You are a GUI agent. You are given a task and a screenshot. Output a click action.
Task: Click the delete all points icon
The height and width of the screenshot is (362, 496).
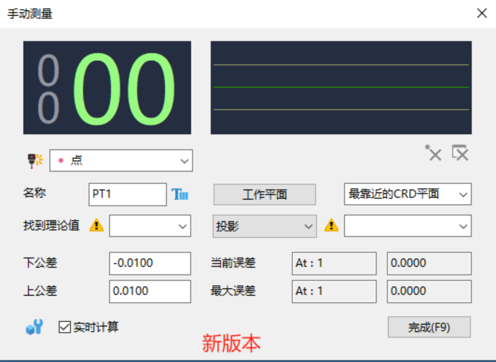tap(460, 153)
